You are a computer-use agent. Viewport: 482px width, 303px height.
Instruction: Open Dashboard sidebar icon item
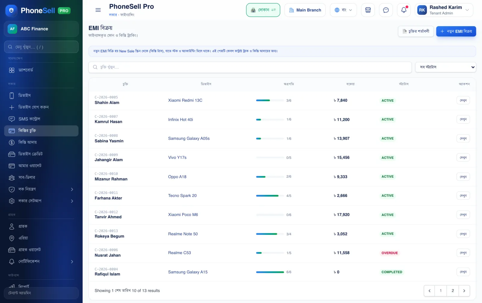(x=41, y=70)
